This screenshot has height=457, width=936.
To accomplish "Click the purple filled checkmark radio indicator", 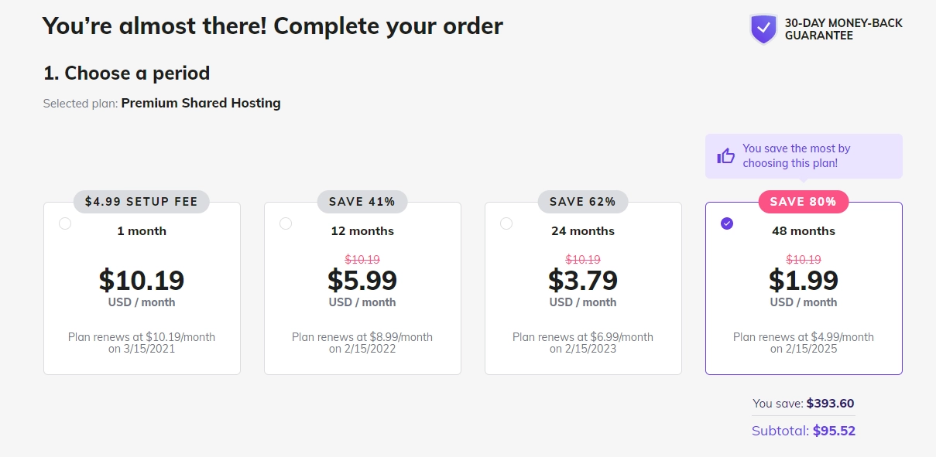I will (x=726, y=223).
